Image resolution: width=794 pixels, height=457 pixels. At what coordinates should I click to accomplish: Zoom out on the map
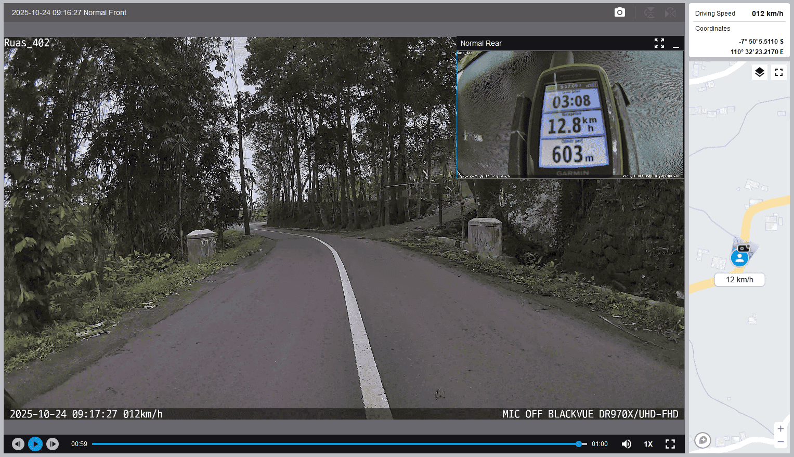coord(780,442)
